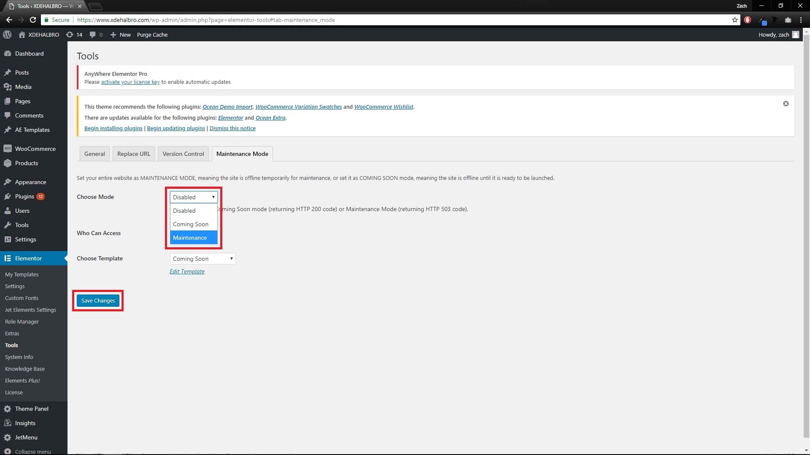Screen dimensions: 810x455
Task: Click Begin installing plugins link
Action: [x=113, y=128]
